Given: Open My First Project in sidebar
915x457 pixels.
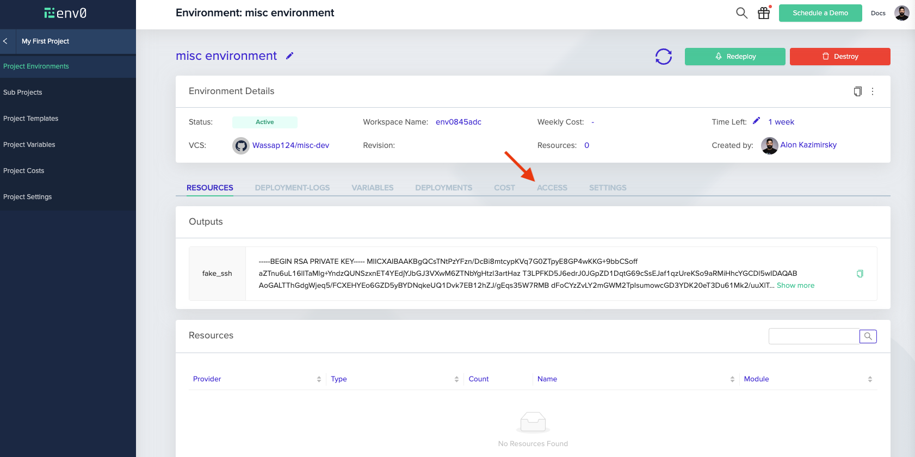Looking at the screenshot, I should [x=46, y=41].
